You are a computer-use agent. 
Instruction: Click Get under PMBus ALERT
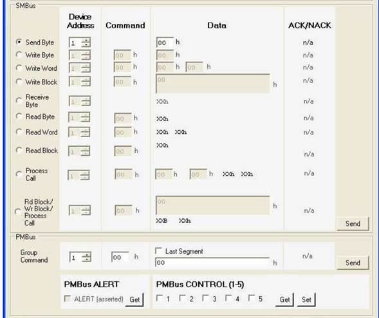pyautogui.click(x=134, y=299)
